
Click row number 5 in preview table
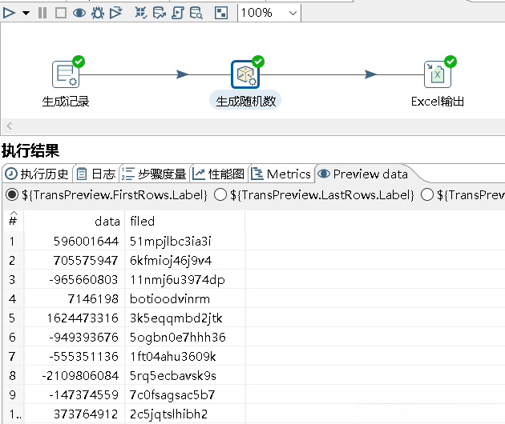tap(12, 318)
